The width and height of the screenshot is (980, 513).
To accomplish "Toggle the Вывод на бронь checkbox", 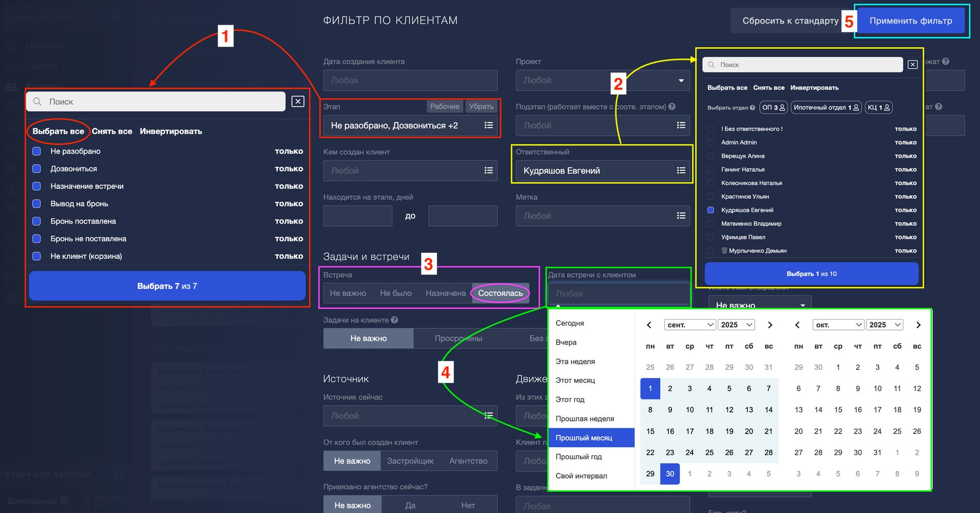I will point(36,204).
